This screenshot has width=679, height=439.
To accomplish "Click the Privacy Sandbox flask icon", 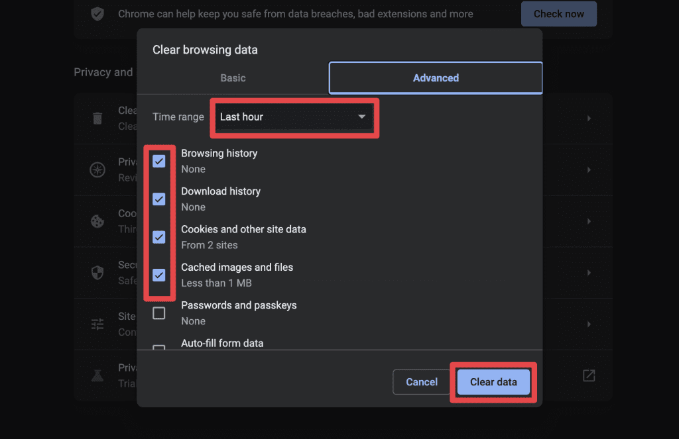I will click(x=97, y=375).
